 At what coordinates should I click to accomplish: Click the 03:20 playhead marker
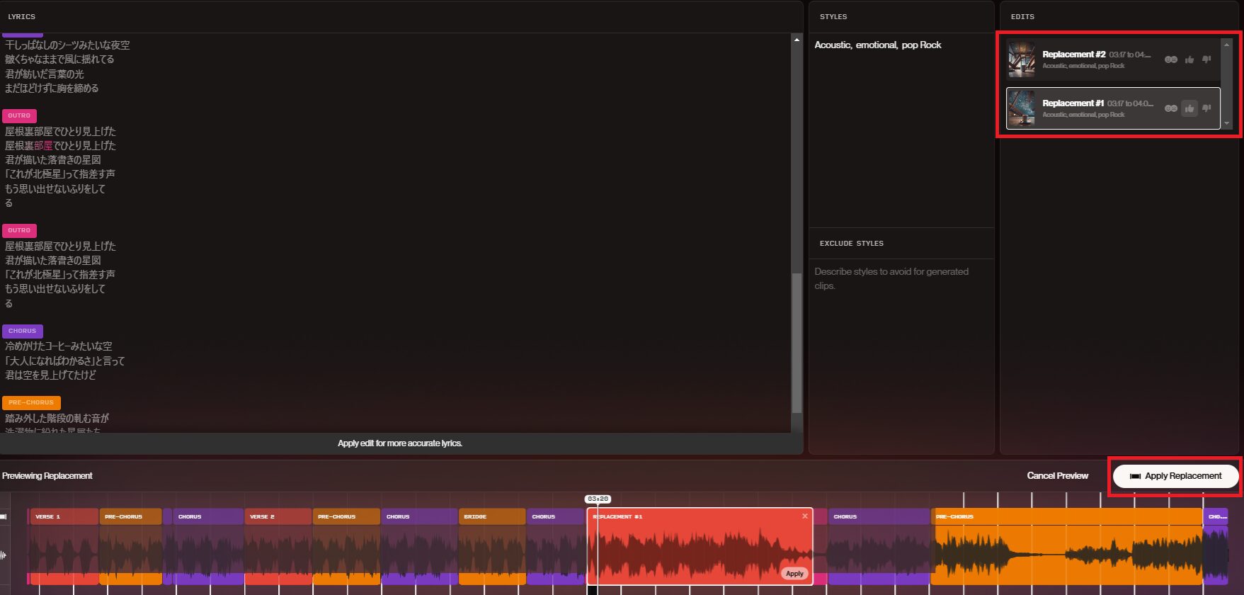point(598,499)
